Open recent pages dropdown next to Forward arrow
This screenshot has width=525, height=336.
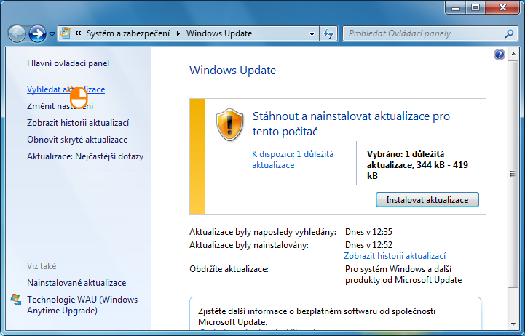pyautogui.click(x=52, y=33)
